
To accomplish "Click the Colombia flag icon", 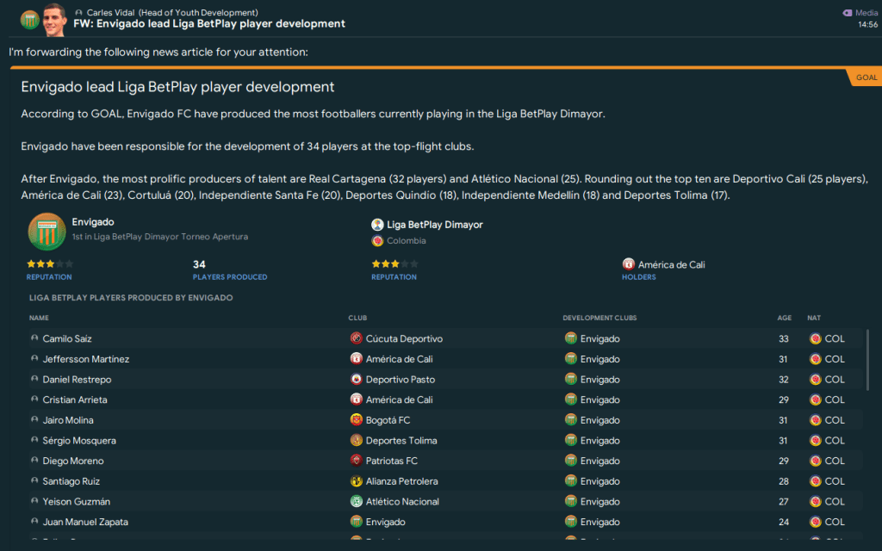I will coord(377,241).
